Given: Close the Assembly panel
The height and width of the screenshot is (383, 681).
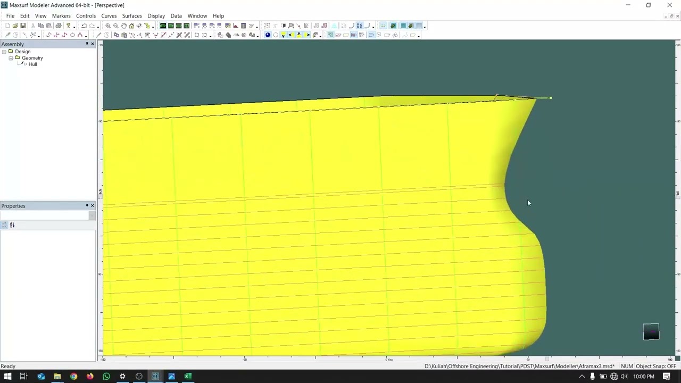Looking at the screenshot, I should click(92, 44).
